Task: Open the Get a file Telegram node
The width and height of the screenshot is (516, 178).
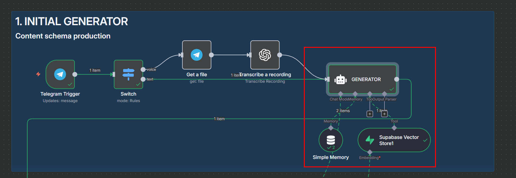Action: [x=197, y=55]
